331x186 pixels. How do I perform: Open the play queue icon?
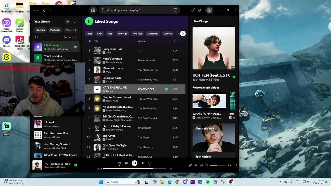tap(196, 165)
